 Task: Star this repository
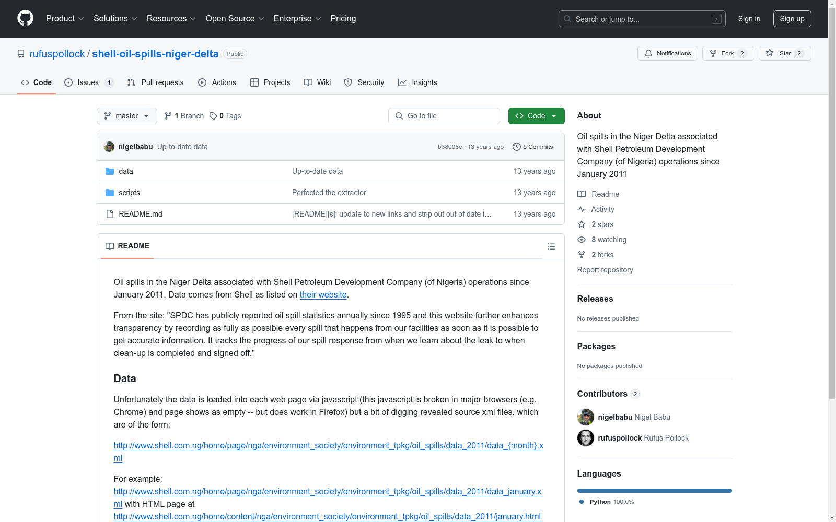pos(785,53)
